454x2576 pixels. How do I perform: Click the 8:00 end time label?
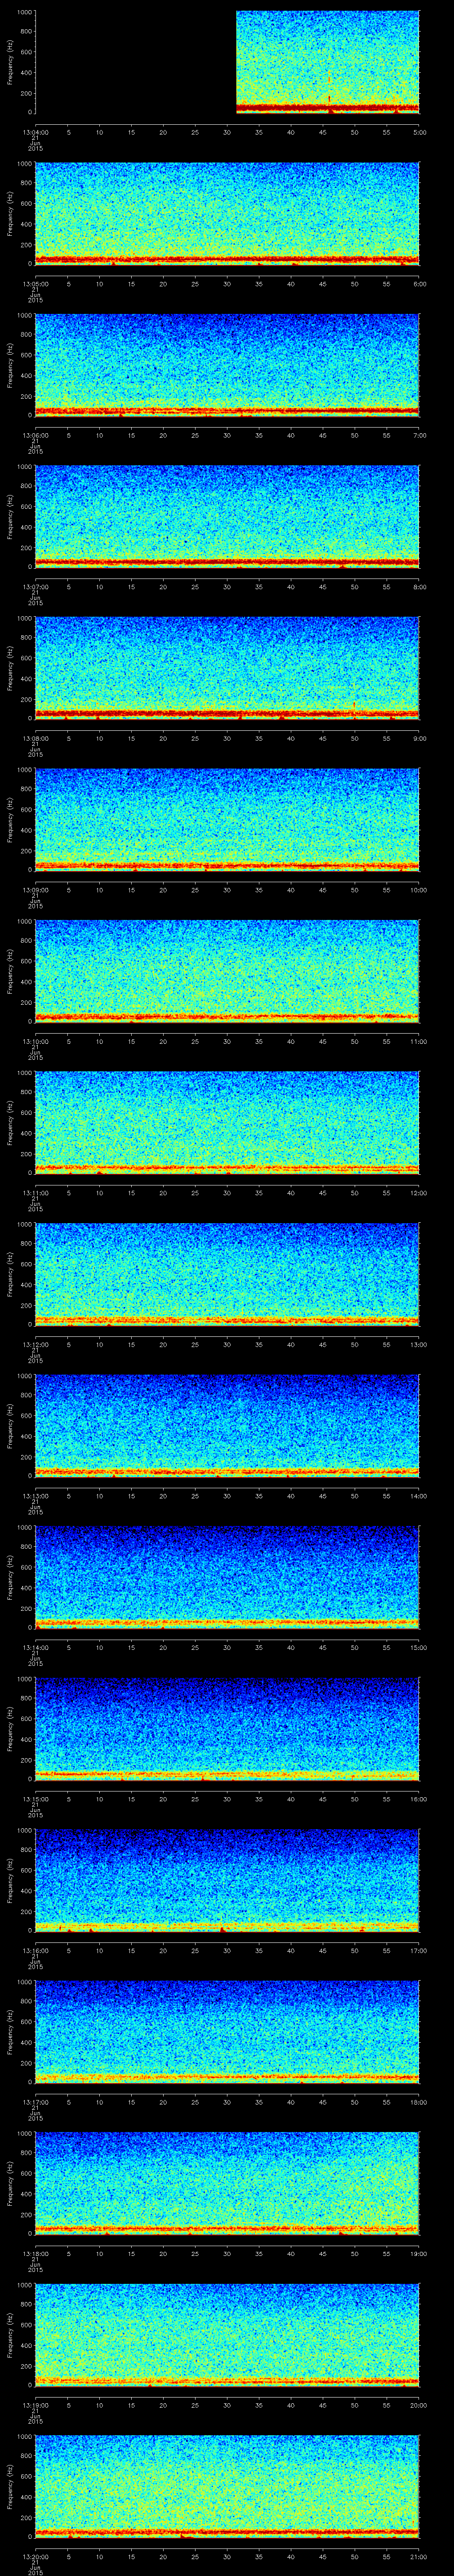419,587
